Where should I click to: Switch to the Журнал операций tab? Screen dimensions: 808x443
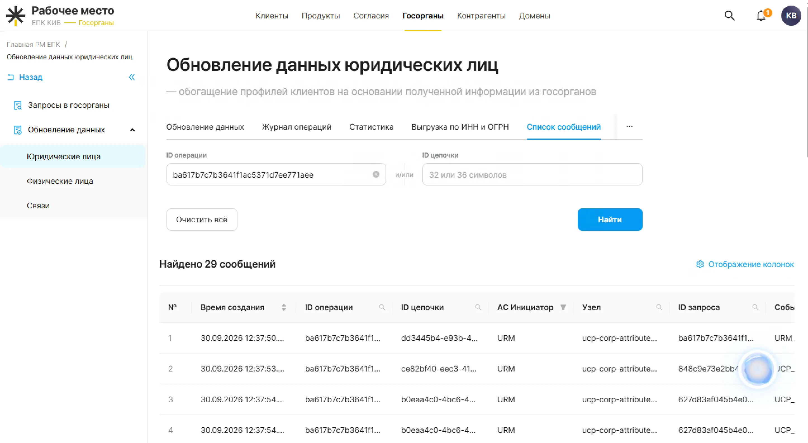pos(296,127)
